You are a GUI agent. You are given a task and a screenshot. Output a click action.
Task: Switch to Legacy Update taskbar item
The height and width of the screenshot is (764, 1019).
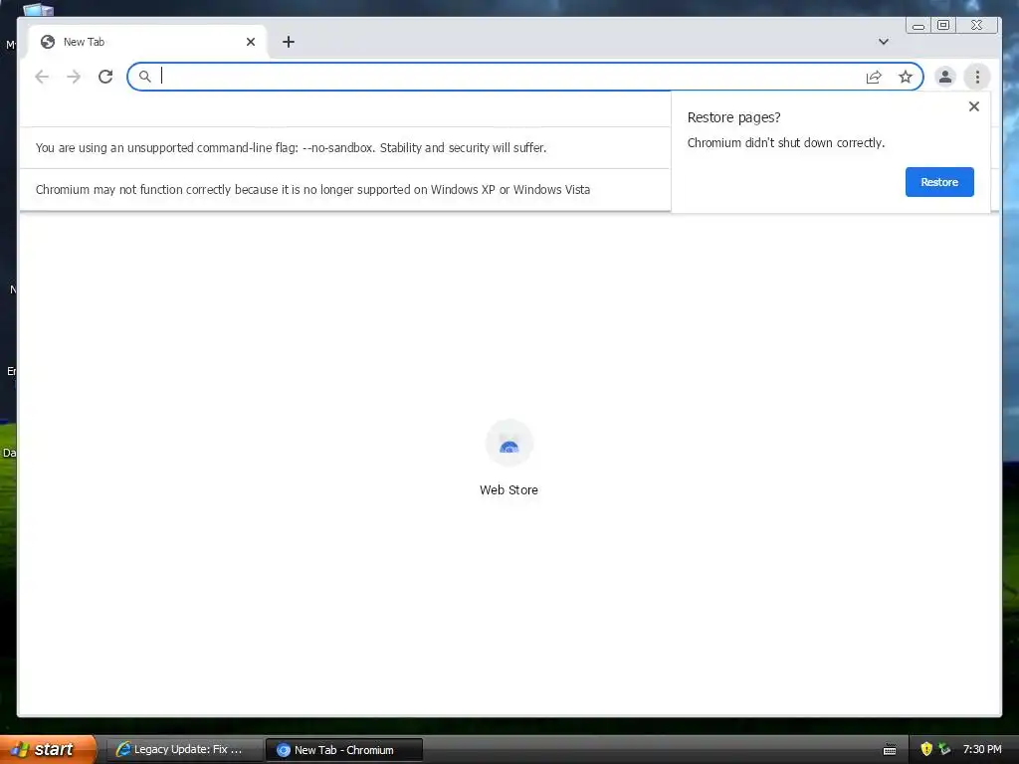tap(184, 750)
